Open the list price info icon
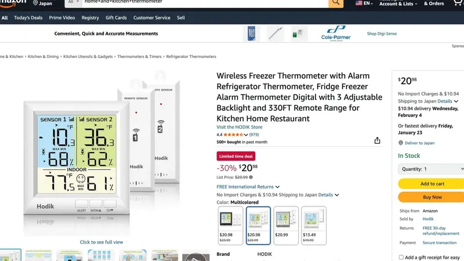464x261 pixels. pyautogui.click(x=251, y=177)
